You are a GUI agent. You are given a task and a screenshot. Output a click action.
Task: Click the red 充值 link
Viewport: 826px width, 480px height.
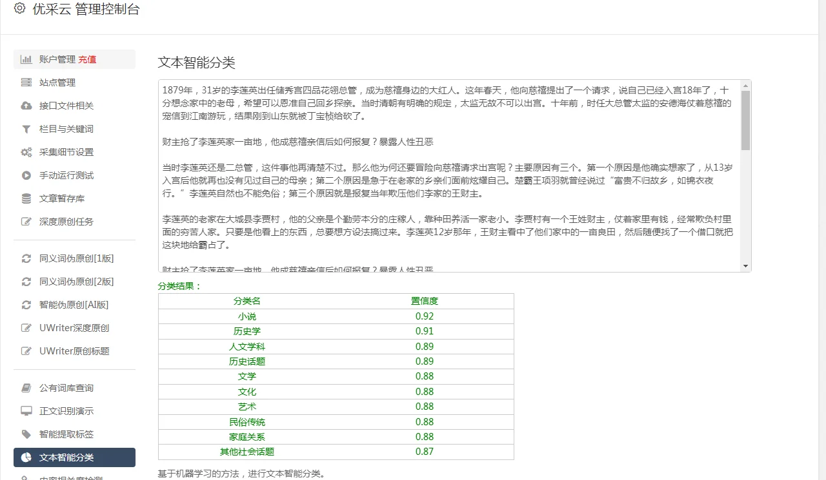(88, 59)
